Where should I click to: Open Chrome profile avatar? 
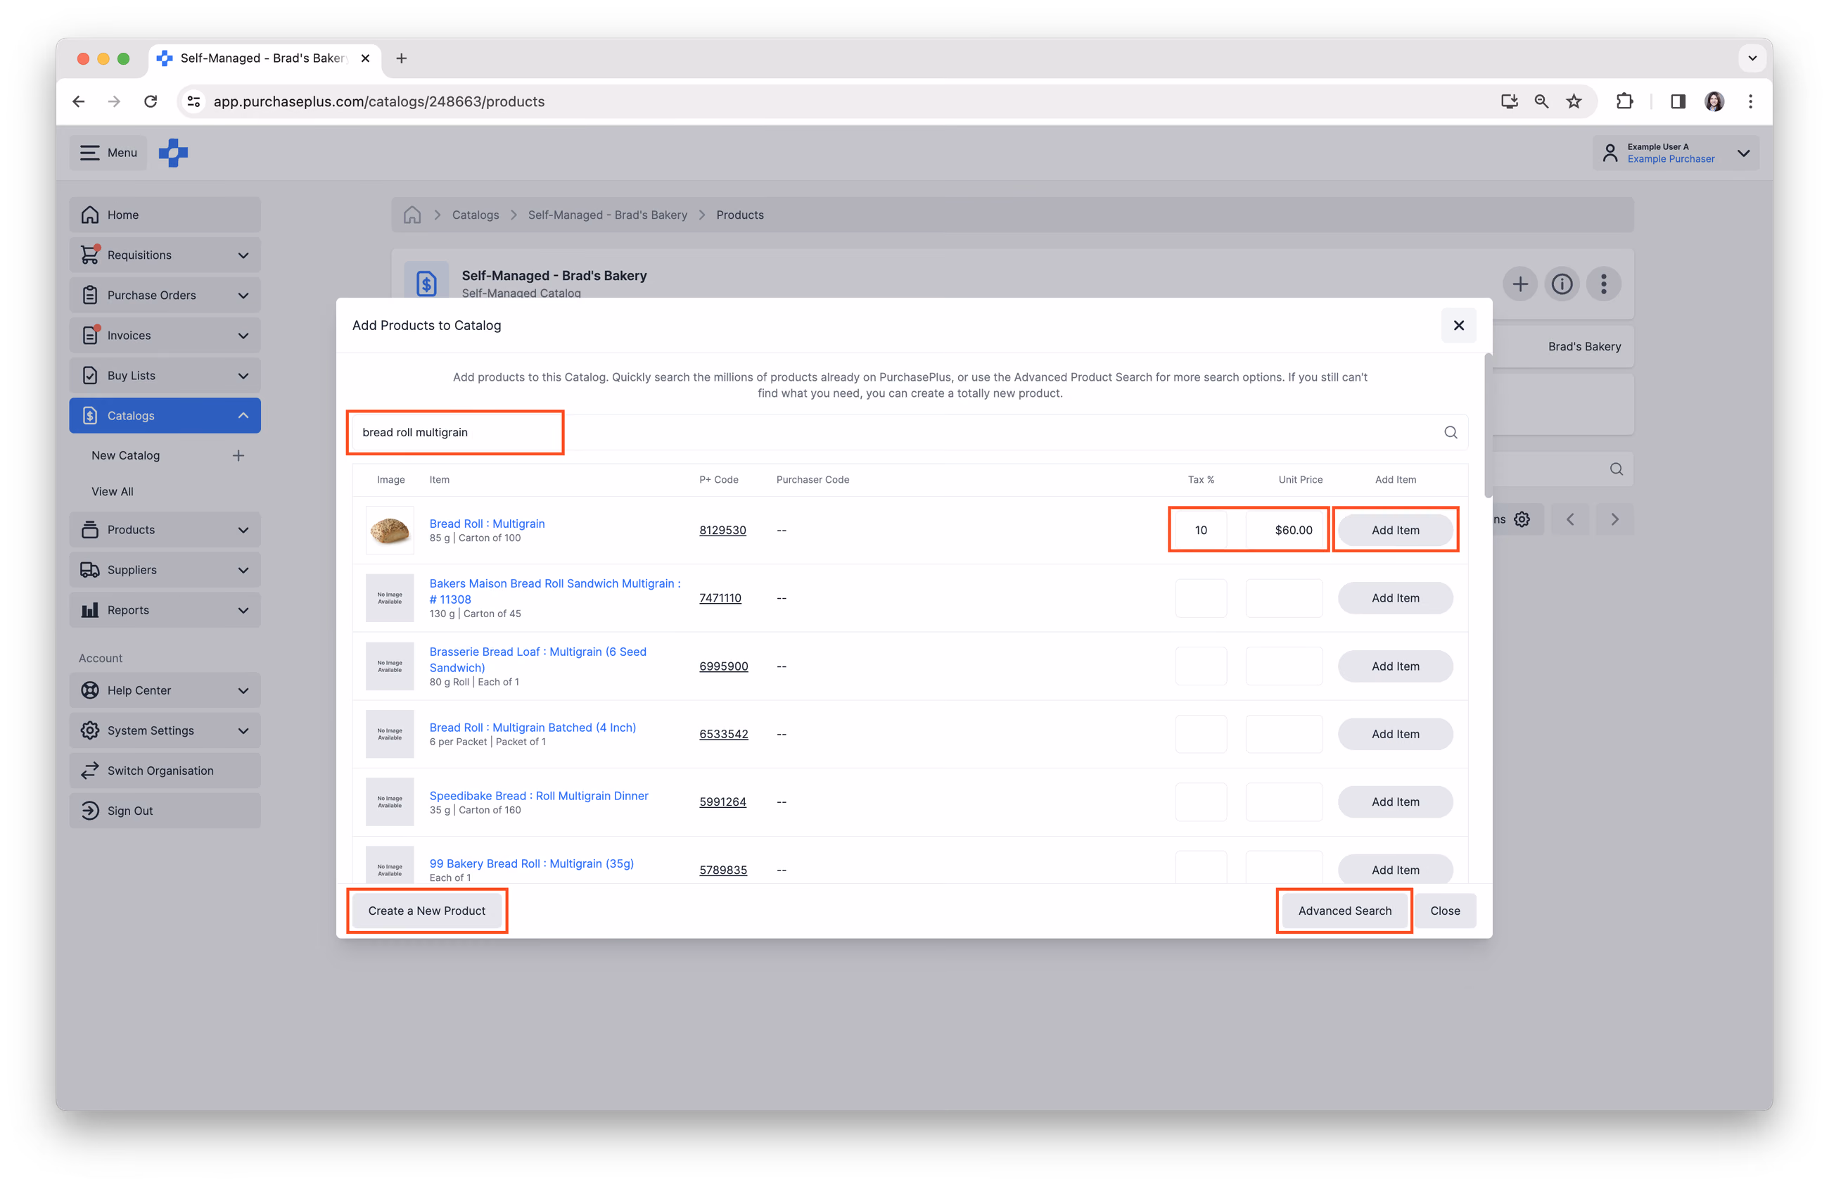click(1714, 101)
